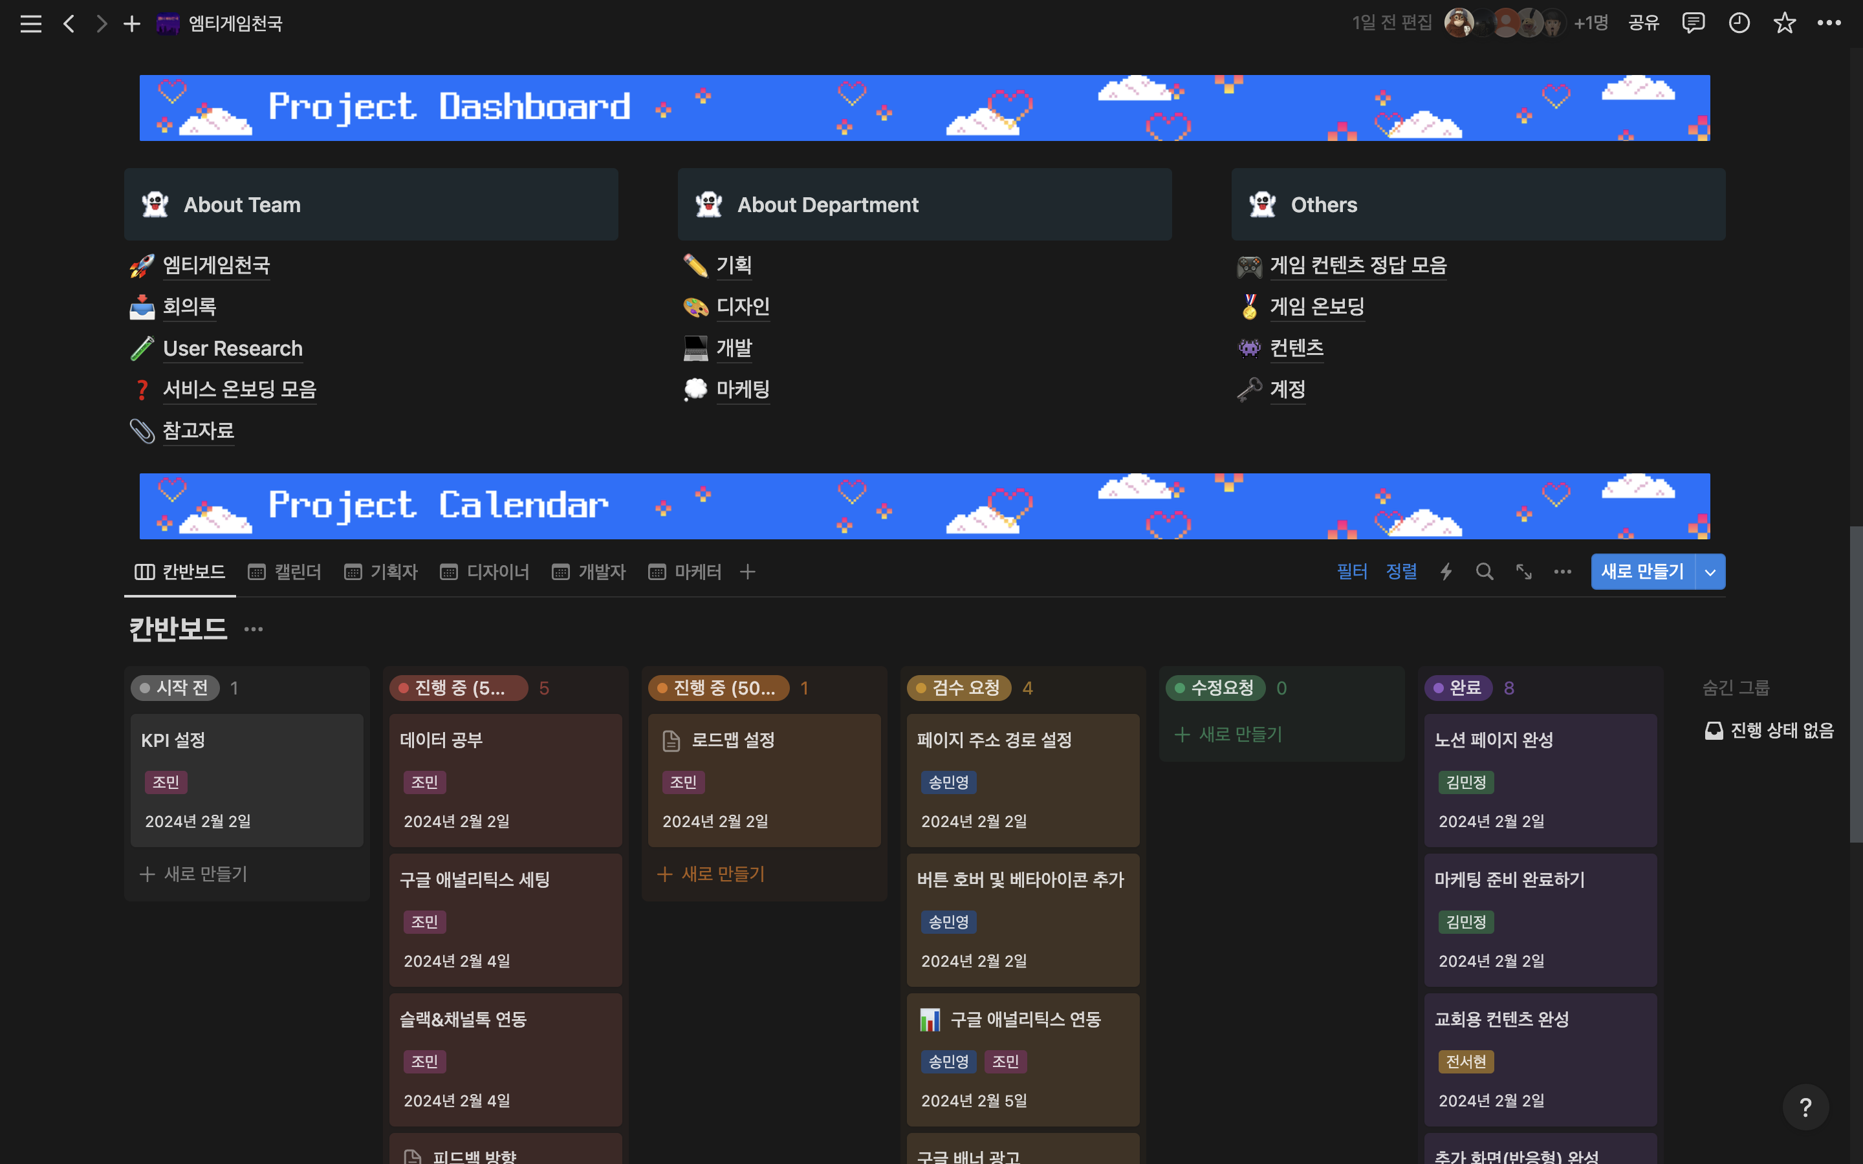The image size is (1863, 1164).
Task: Switch to the 마케터 view tab
Action: 685,572
